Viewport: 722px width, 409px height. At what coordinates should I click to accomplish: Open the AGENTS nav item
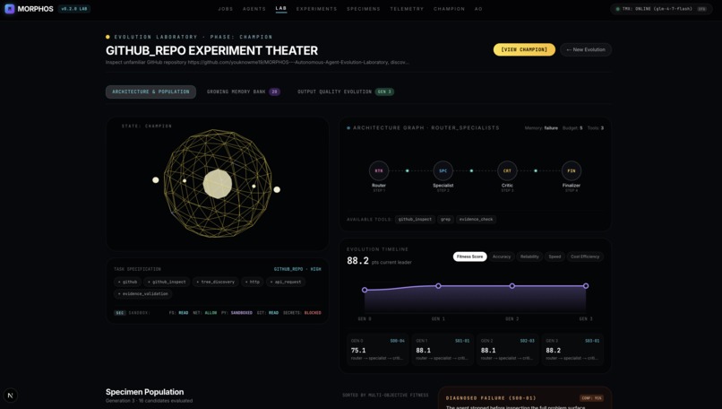[254, 9]
